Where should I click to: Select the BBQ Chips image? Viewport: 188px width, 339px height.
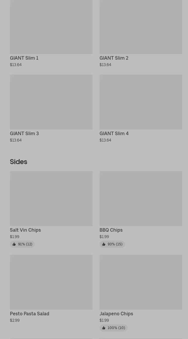point(141,198)
